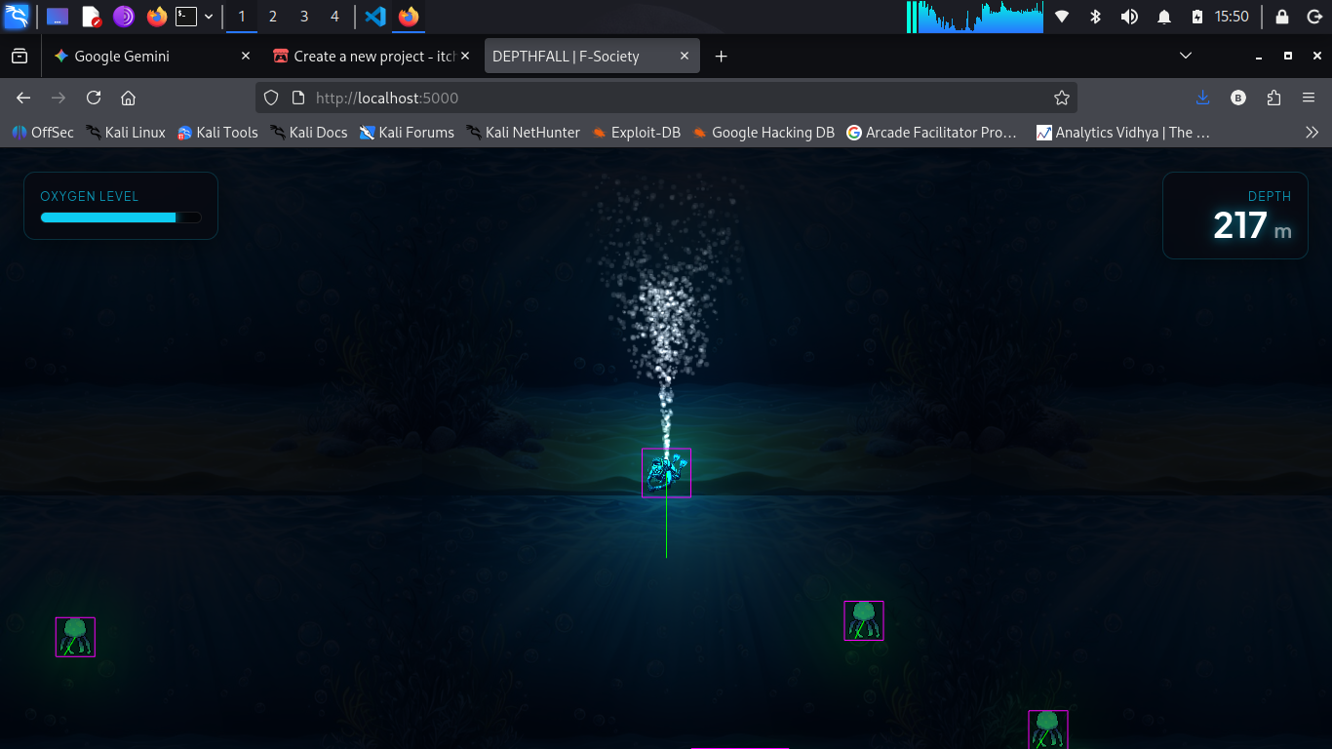Go to the Firefox home page
Screen dimensions: 1332x749
point(128,98)
